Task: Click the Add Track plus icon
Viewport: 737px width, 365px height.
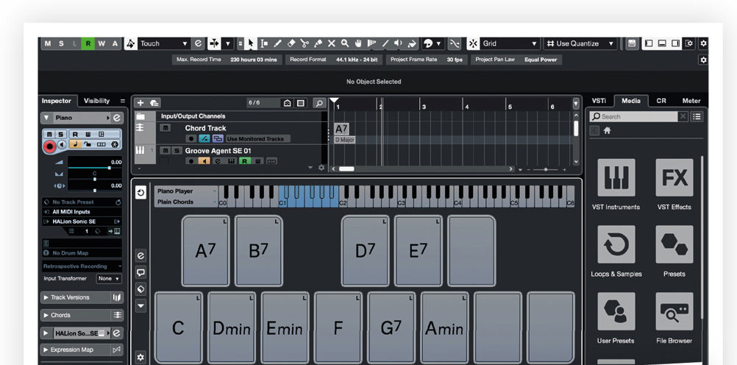Action: 140,103
